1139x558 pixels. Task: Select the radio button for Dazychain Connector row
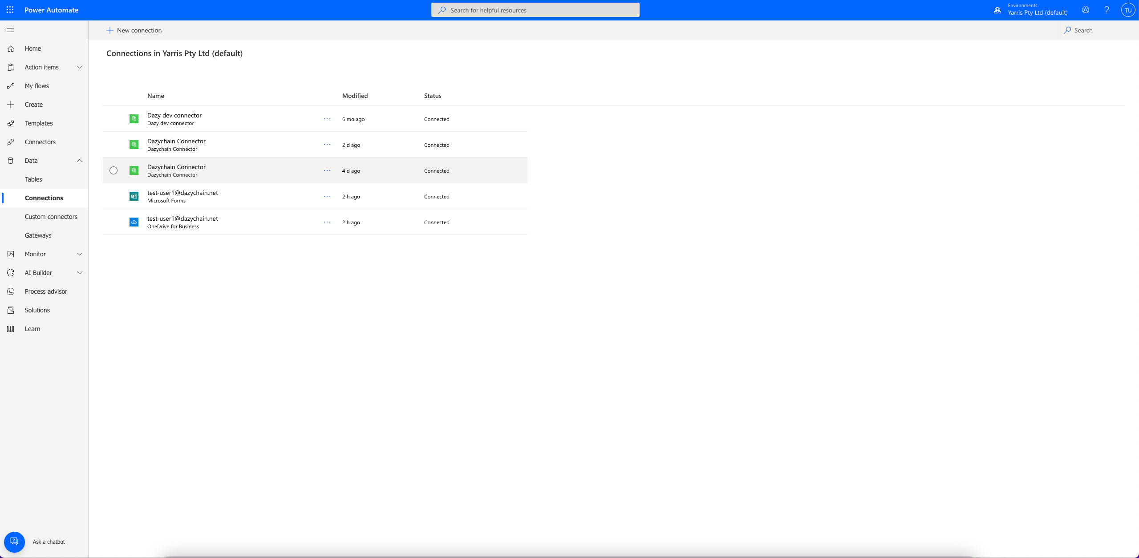point(113,170)
